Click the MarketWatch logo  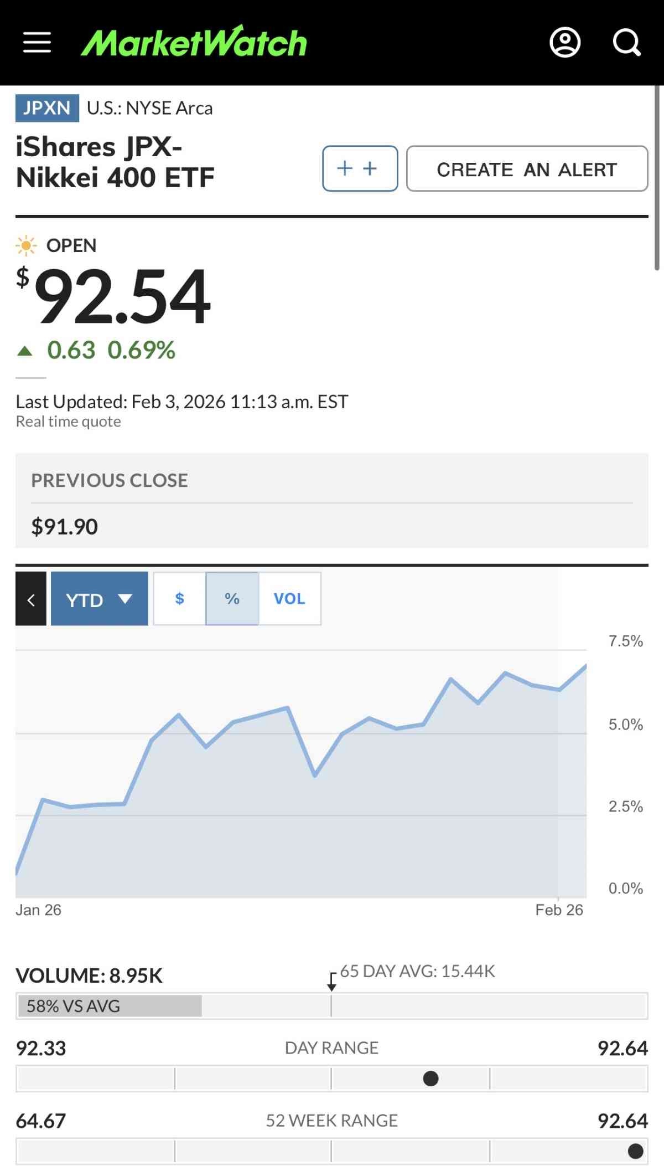(194, 43)
